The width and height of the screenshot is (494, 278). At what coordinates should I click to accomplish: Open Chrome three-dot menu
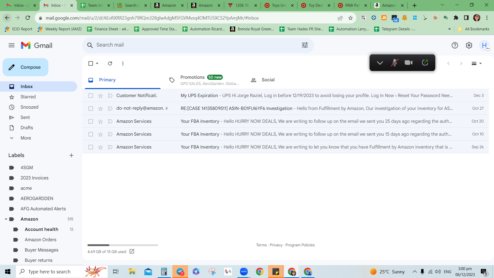coord(487,18)
